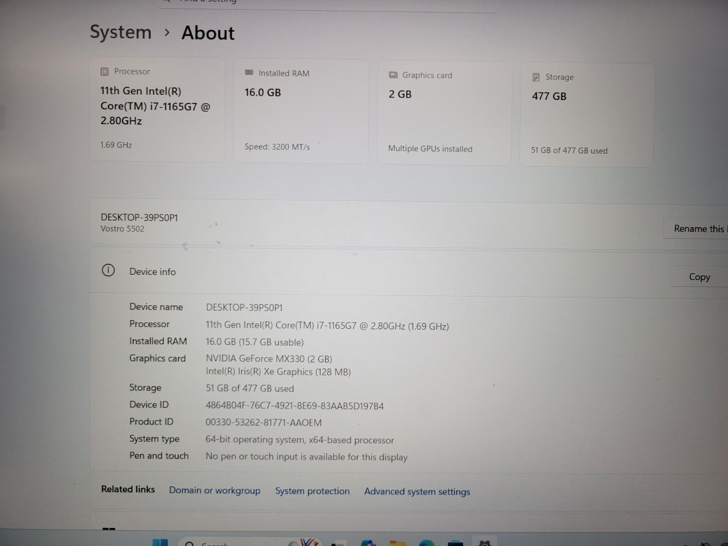Go back to System in the breadcrumb
The height and width of the screenshot is (546, 728).
121,32
